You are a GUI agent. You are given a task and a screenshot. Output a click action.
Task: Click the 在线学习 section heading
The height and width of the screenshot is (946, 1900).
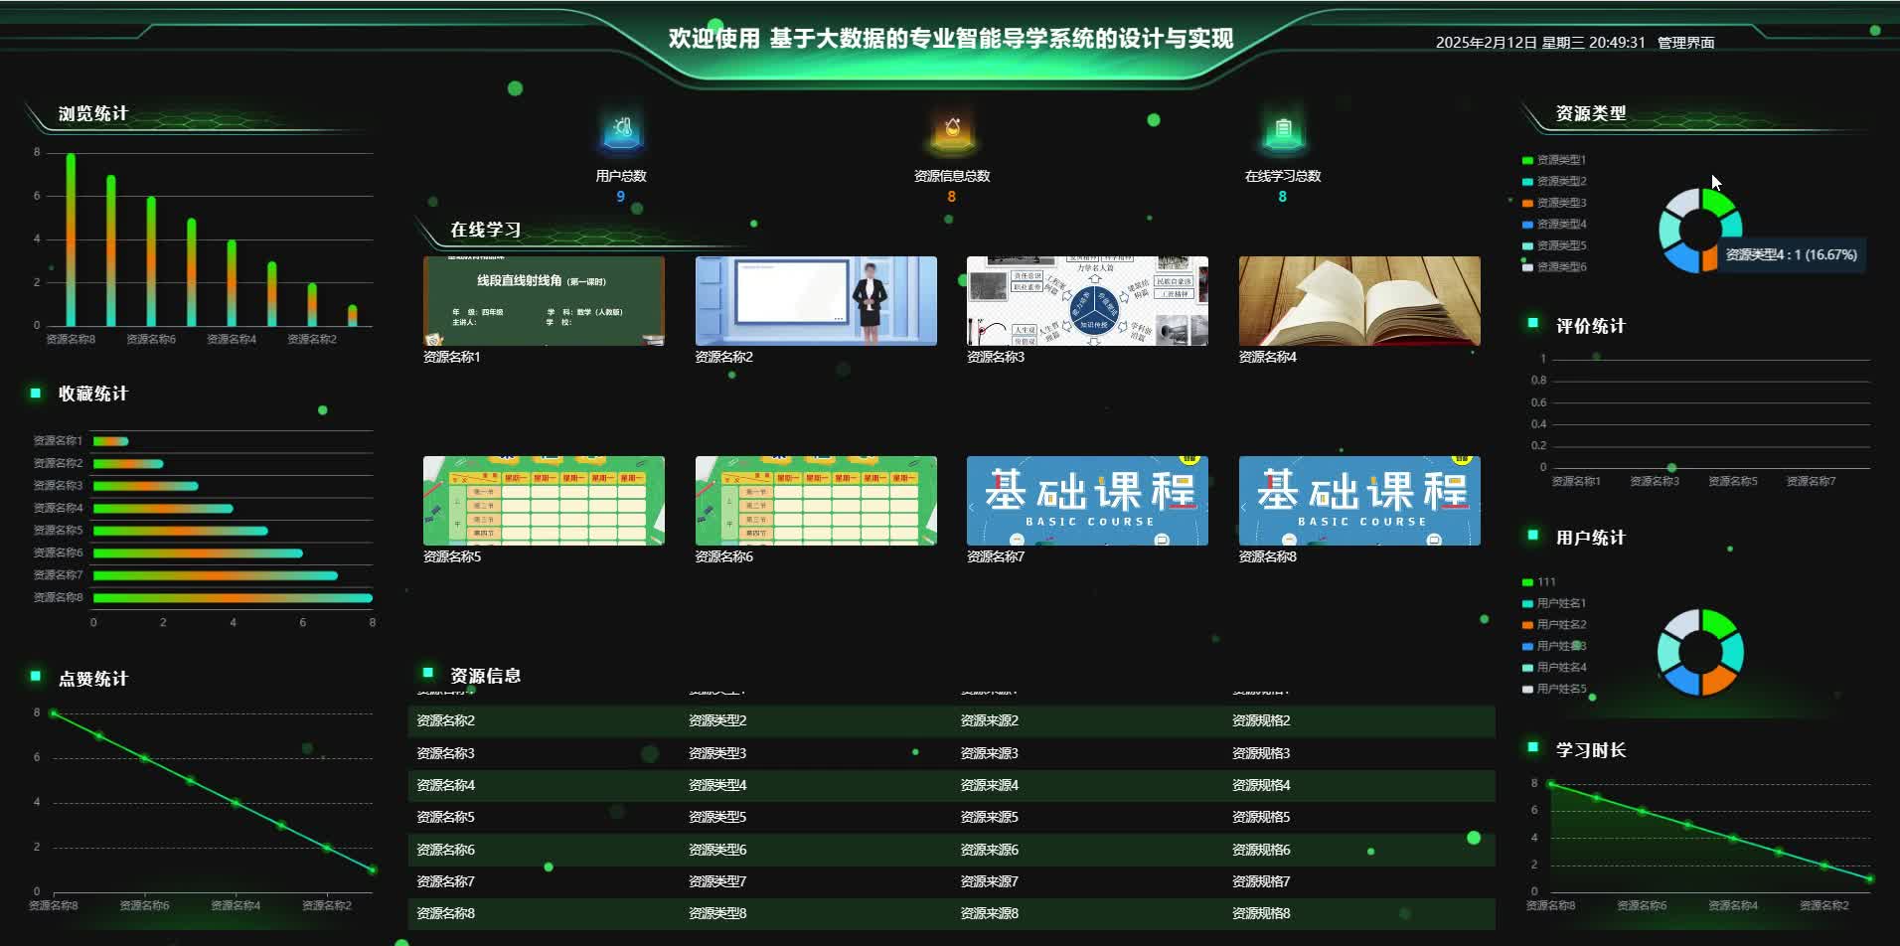tap(486, 230)
